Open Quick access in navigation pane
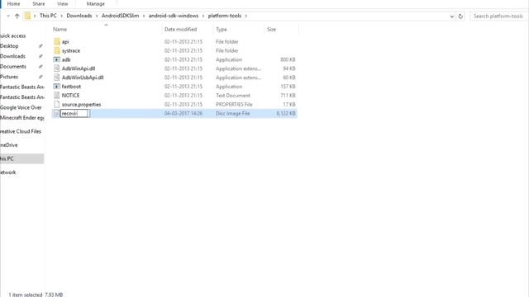529x297 pixels. (x=13, y=35)
